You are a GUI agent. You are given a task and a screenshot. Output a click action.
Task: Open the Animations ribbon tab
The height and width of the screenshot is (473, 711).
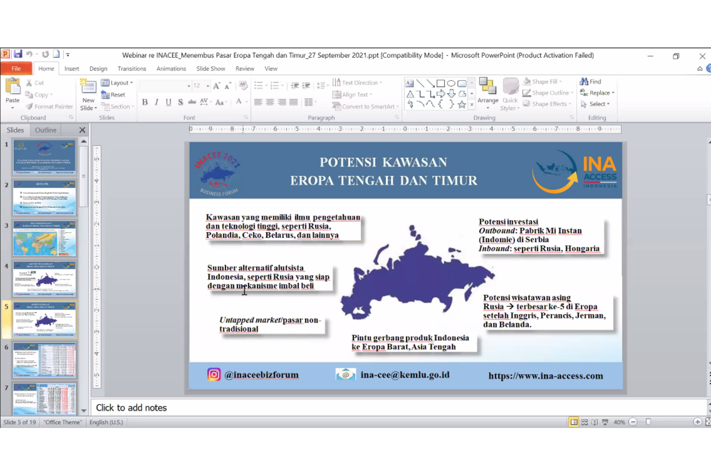pos(171,69)
